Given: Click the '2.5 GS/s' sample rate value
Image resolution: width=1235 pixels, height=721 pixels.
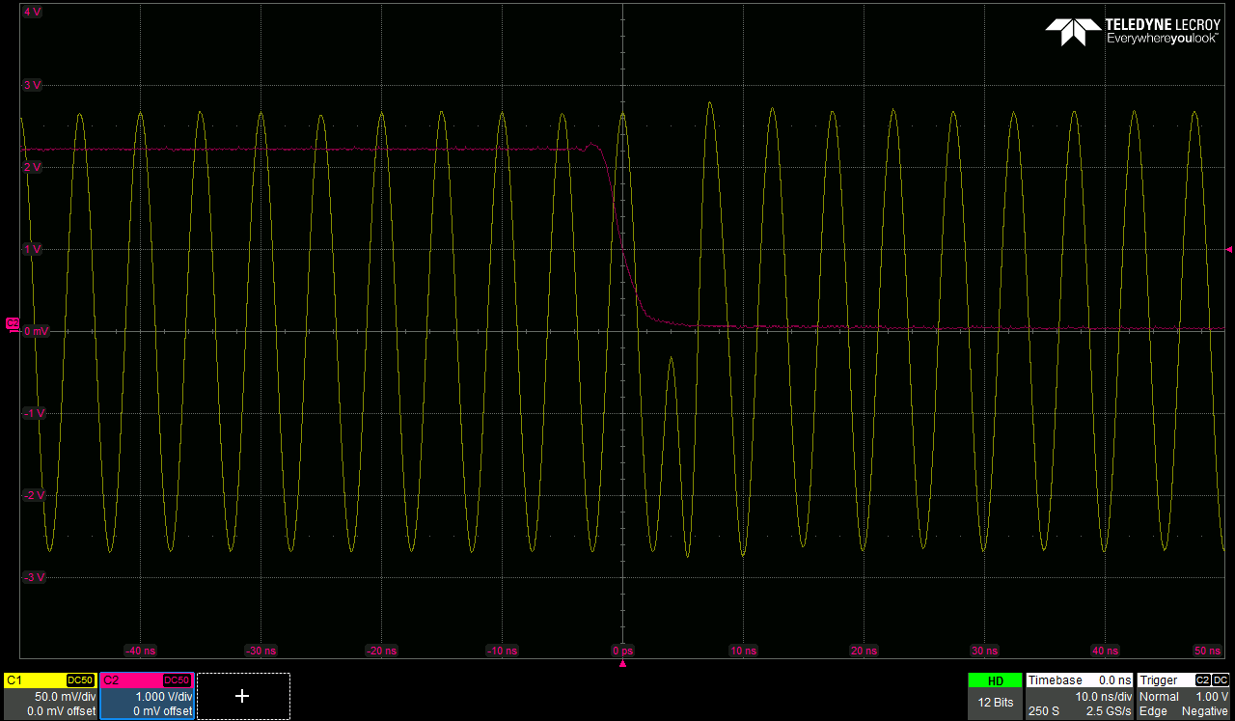Looking at the screenshot, I should 1110,711.
